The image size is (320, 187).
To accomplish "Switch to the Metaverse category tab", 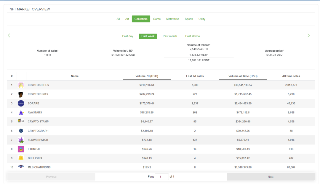I will coord(172,19).
